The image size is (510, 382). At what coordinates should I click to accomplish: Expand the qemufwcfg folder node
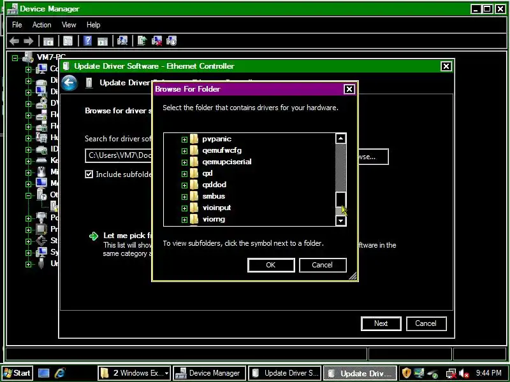click(184, 151)
